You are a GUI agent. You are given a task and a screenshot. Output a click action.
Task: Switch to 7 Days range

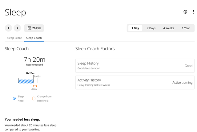(151, 28)
